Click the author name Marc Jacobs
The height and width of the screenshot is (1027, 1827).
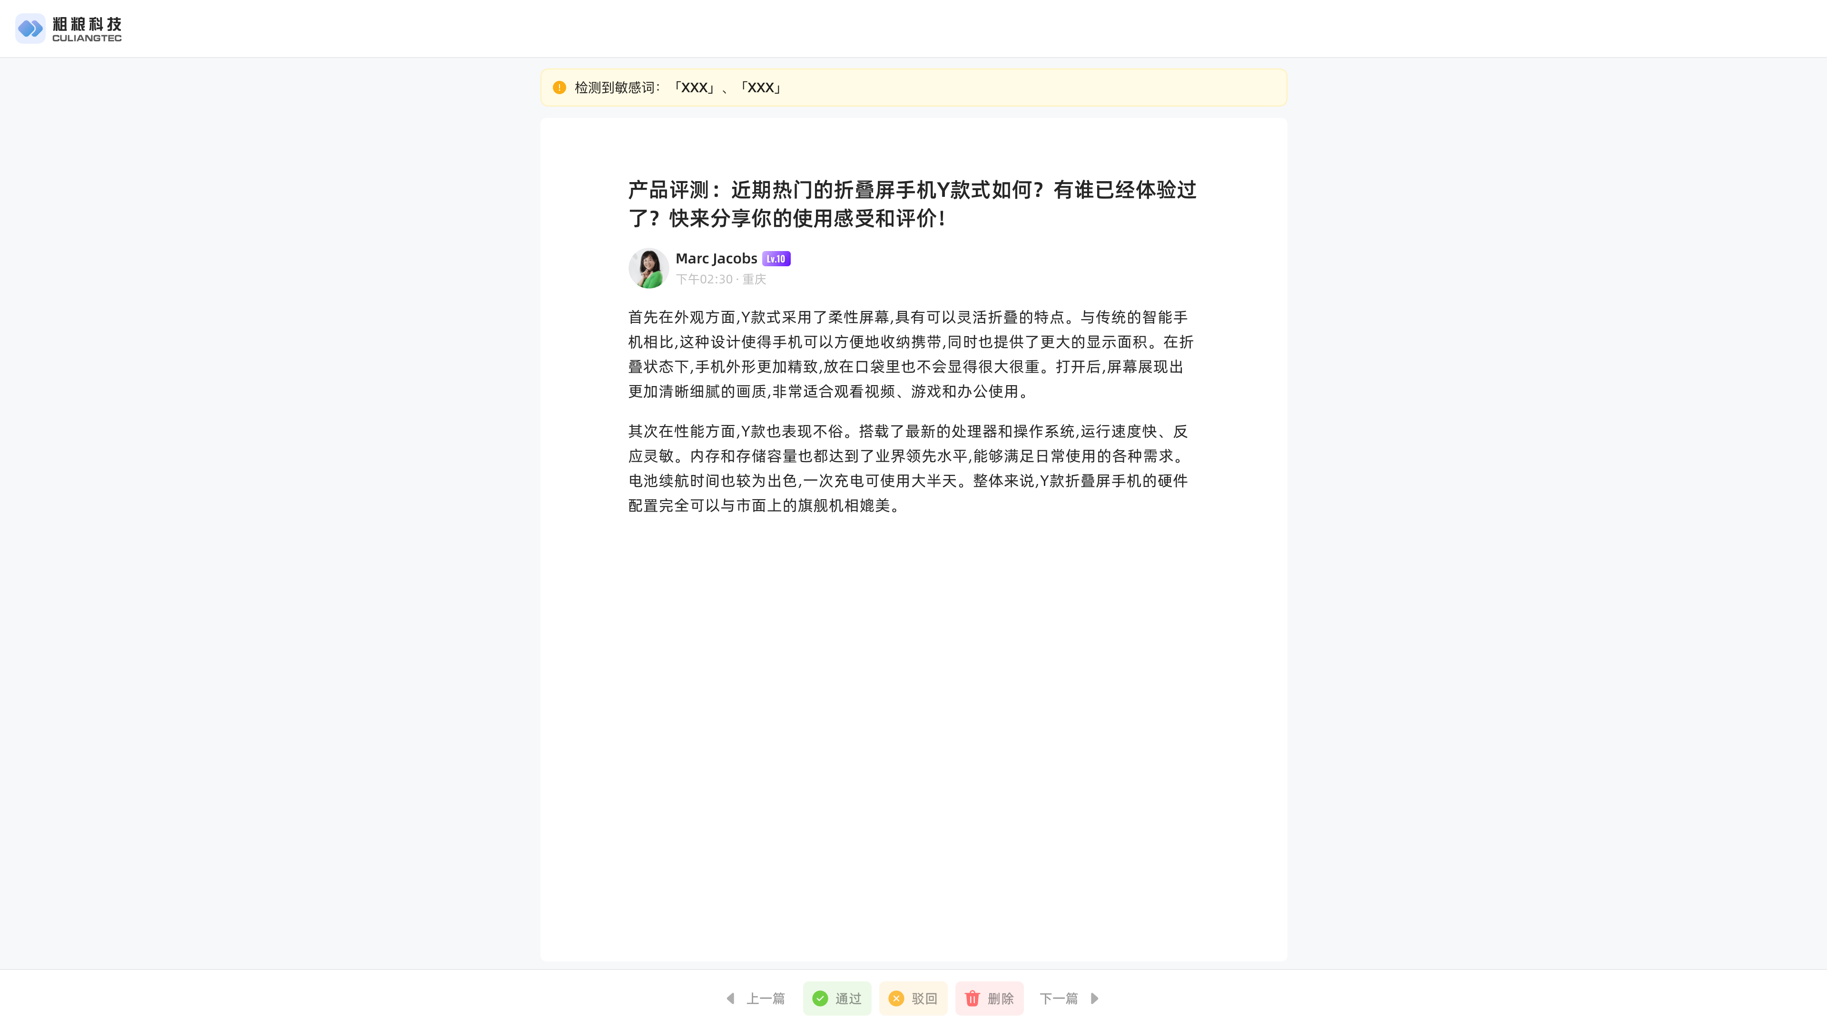coord(716,259)
